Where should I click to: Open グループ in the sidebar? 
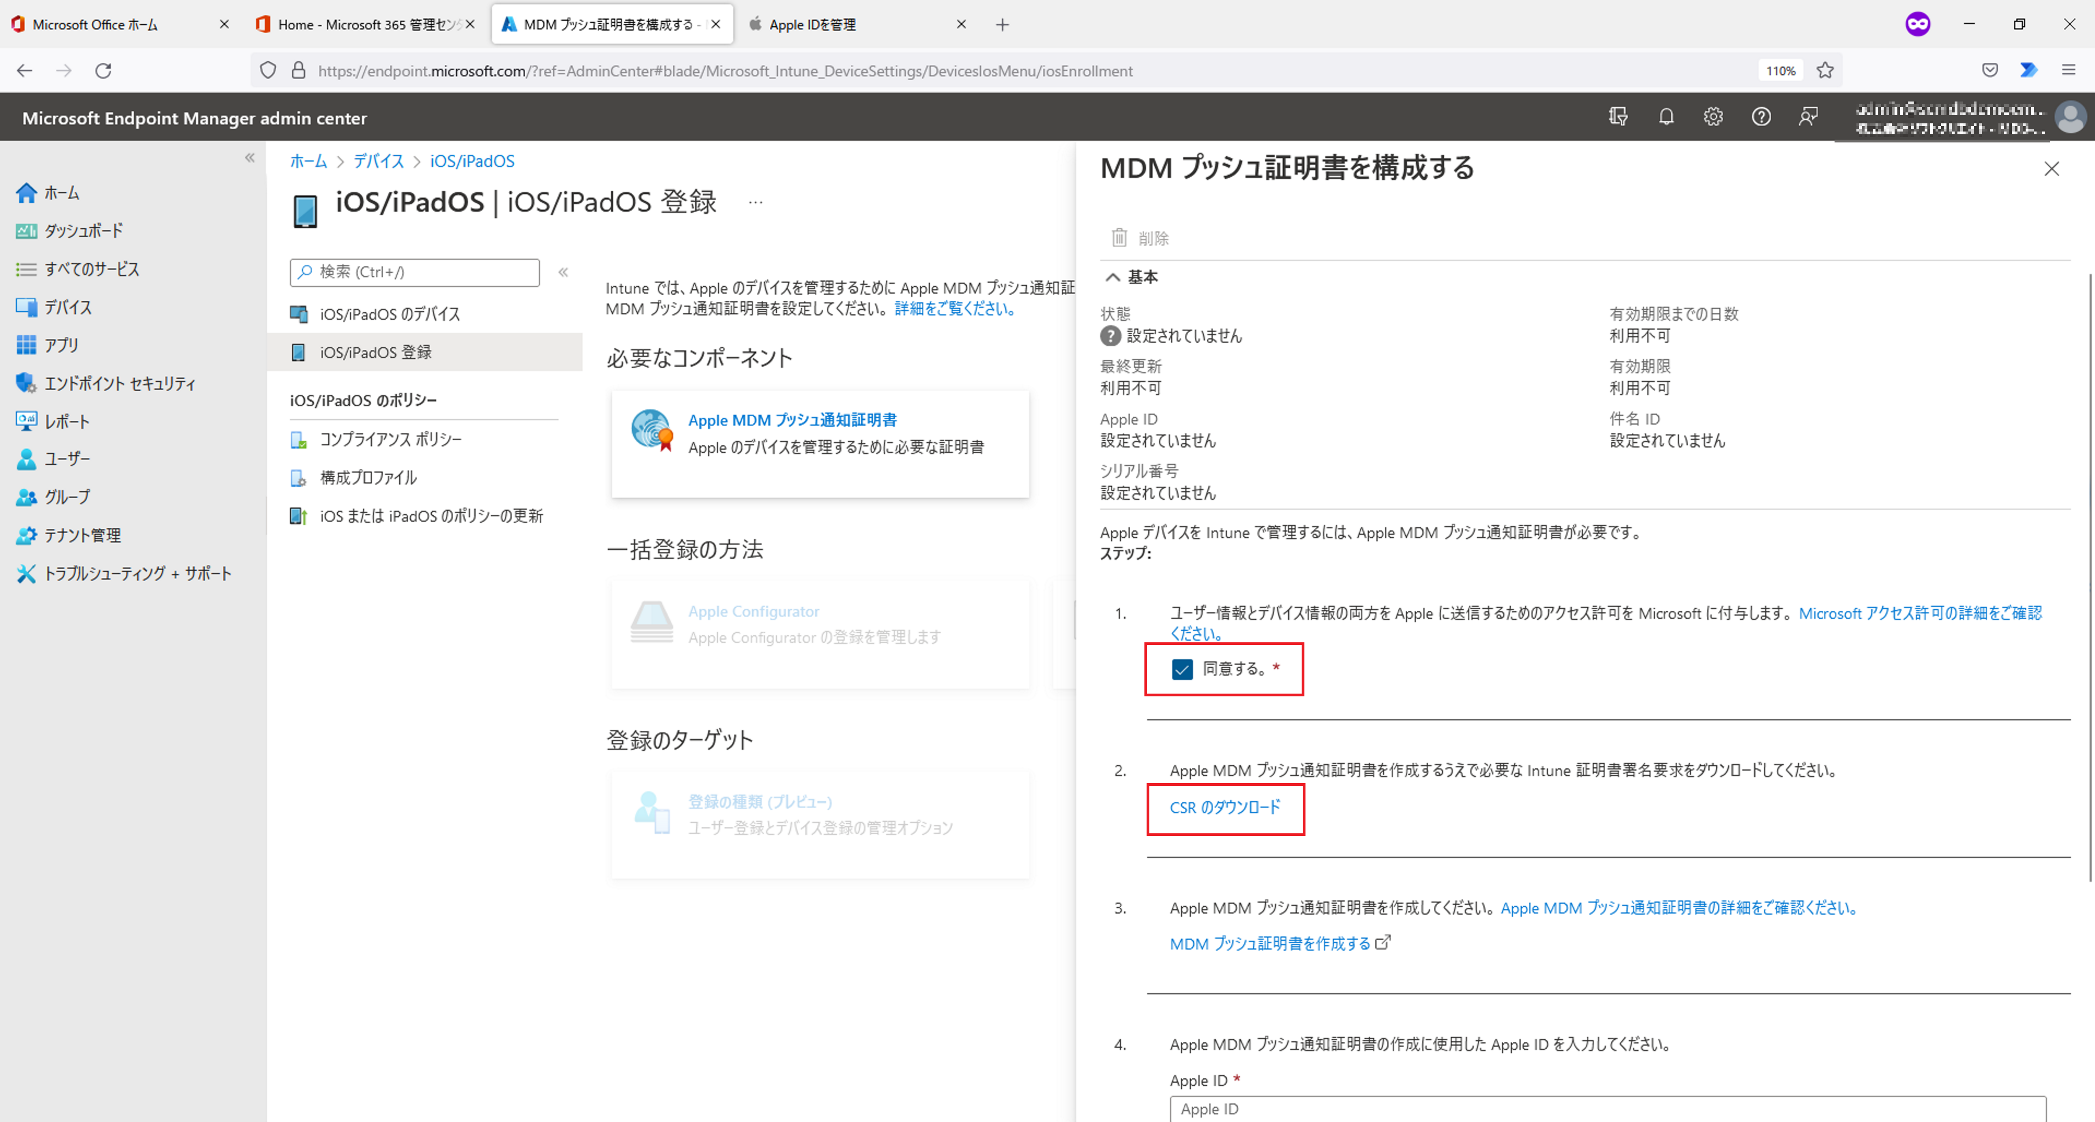[54, 498]
